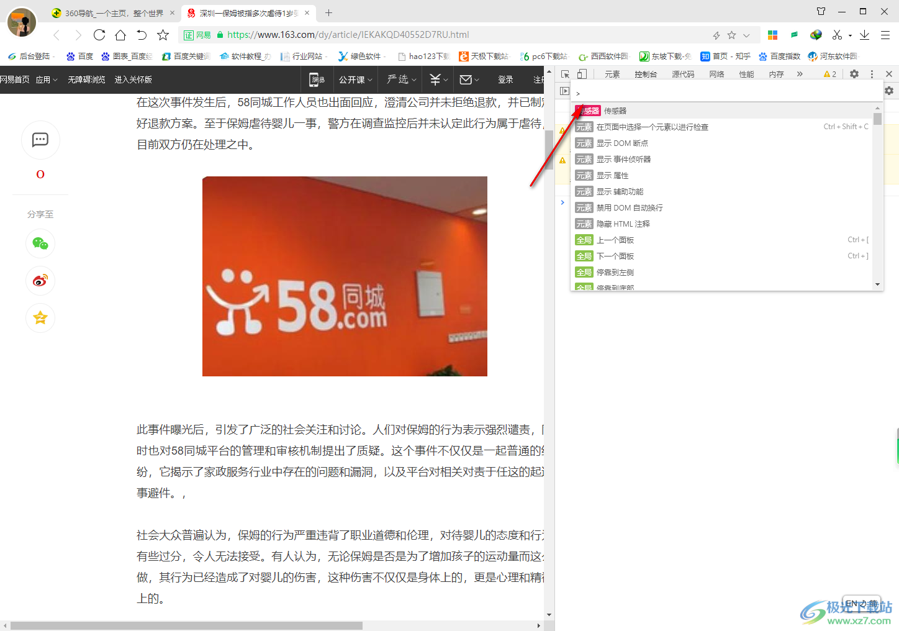
Task: Bookmark page with star icon beside home
Action: [163, 35]
